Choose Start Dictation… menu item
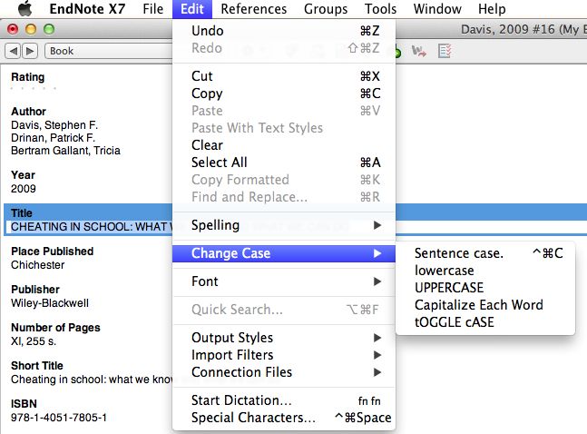587x434 pixels. [284, 400]
